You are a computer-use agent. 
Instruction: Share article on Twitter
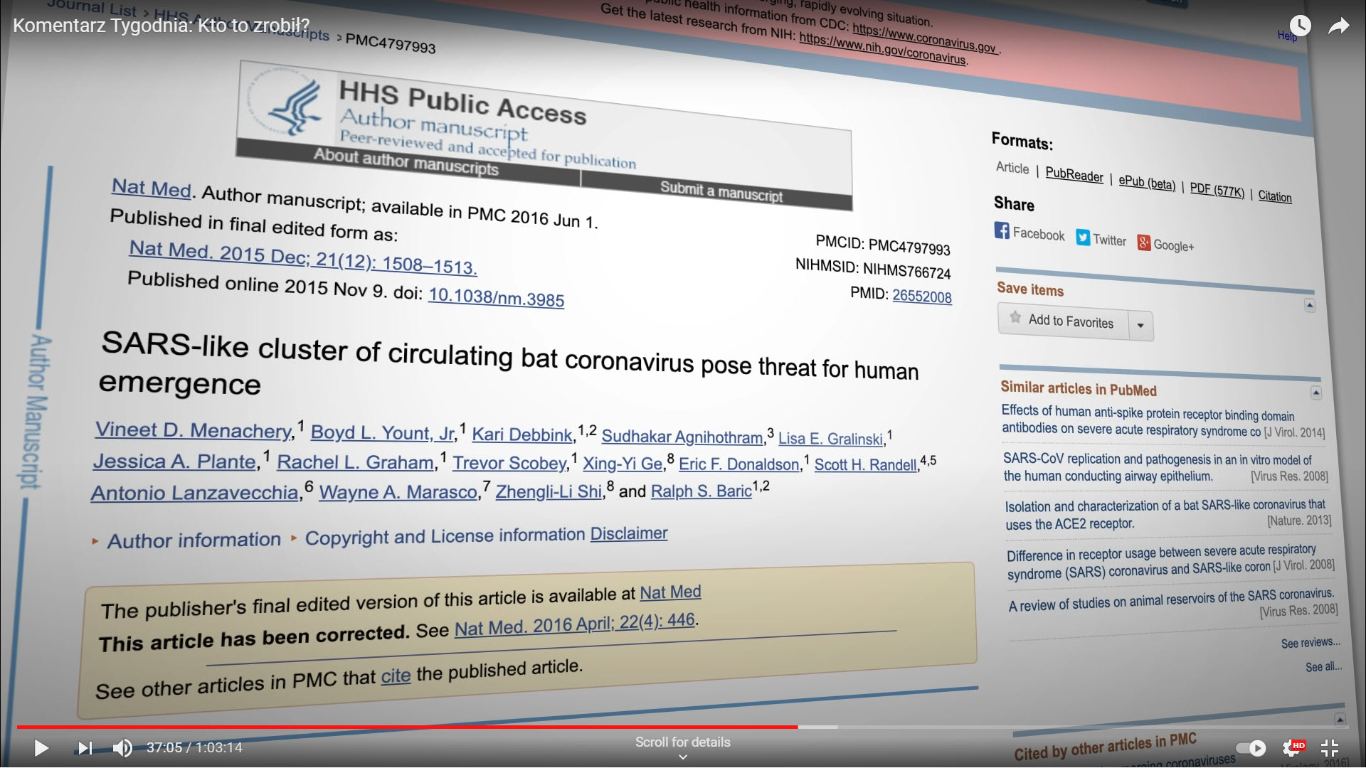point(1101,240)
